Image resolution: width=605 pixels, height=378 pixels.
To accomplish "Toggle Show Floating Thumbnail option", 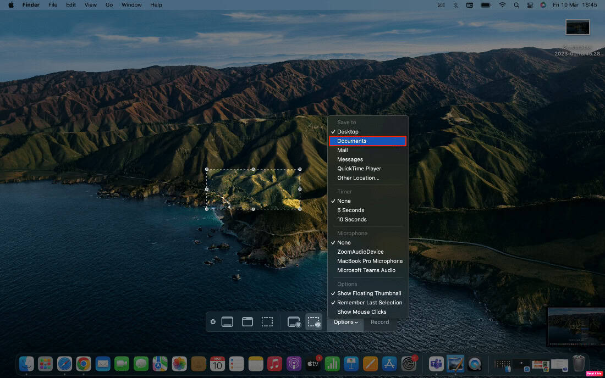I will tap(368, 293).
